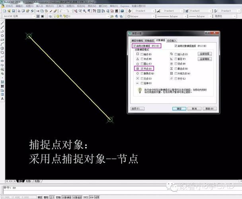The image size is (242, 199).
Task: Click the Plot (print) icon
Action: tap(19, 11)
